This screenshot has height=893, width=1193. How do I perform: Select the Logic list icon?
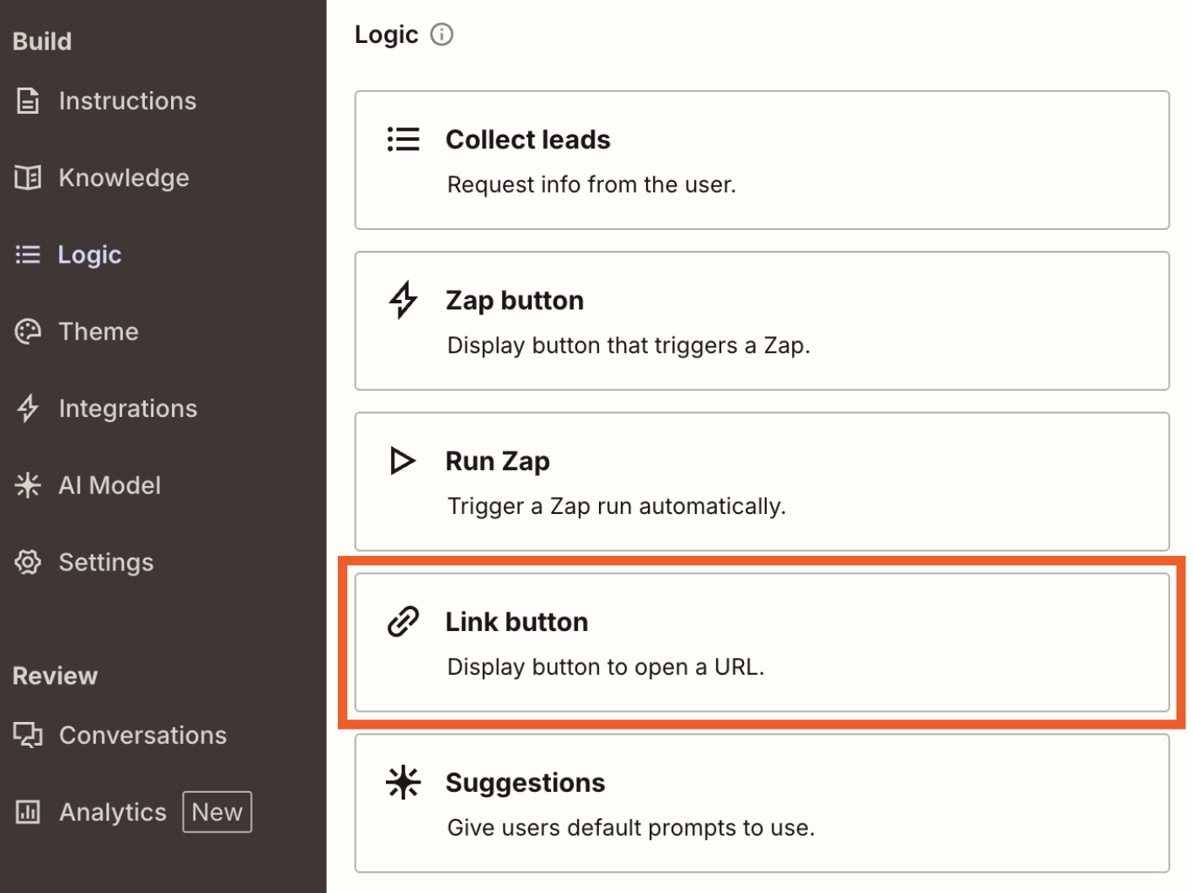coord(28,254)
